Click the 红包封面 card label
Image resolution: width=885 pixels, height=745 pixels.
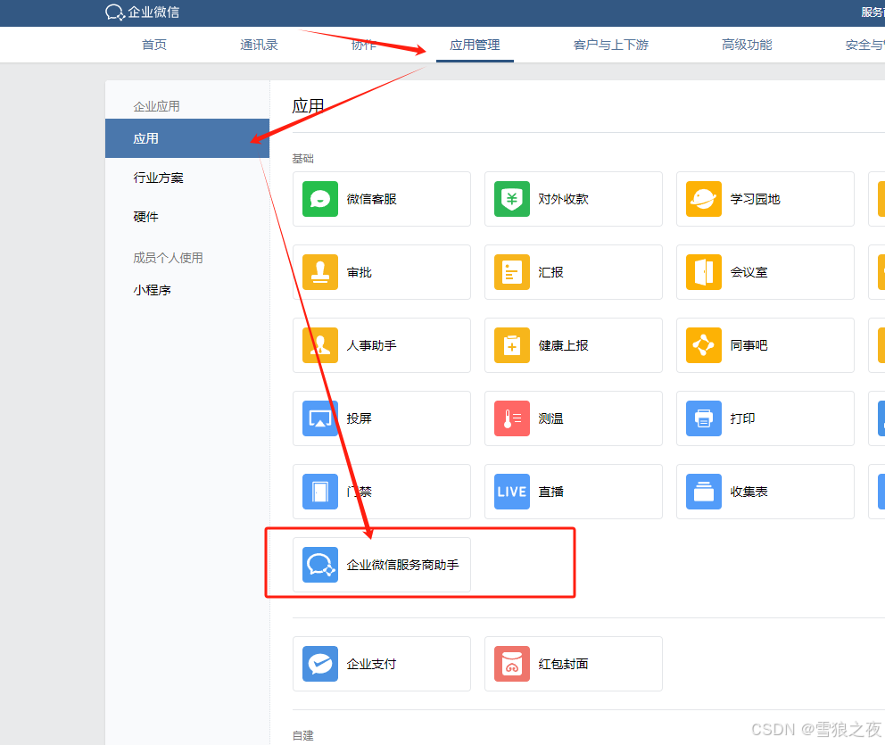pos(563,664)
